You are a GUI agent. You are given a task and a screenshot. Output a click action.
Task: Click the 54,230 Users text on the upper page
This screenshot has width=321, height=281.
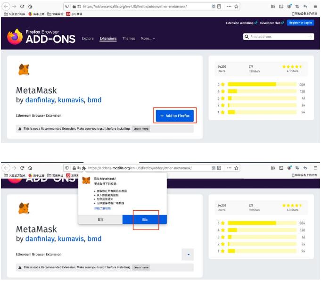(x=222, y=69)
